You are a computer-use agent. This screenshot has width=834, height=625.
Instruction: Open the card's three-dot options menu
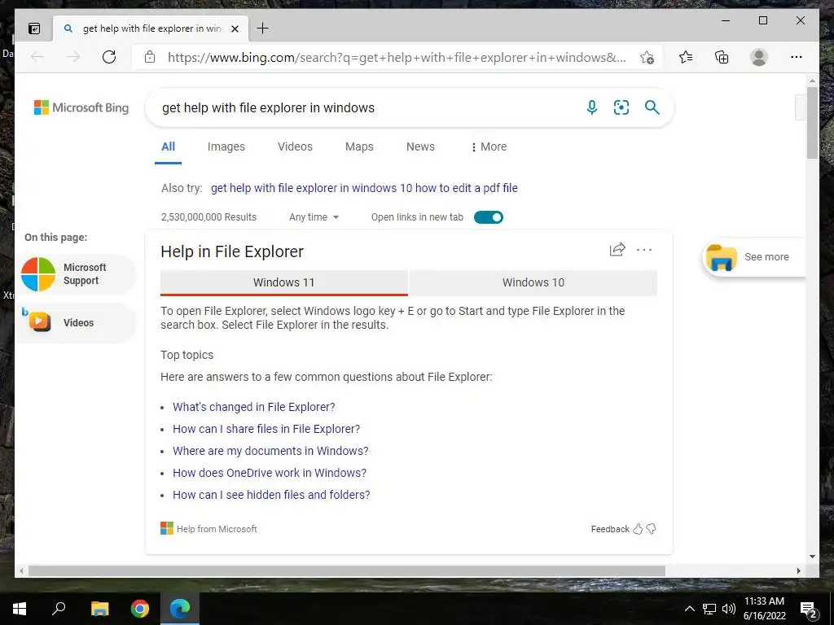pos(644,250)
